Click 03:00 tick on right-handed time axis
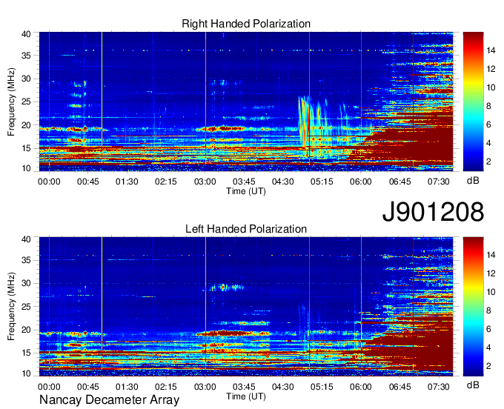The image size is (504, 409). 205,182
